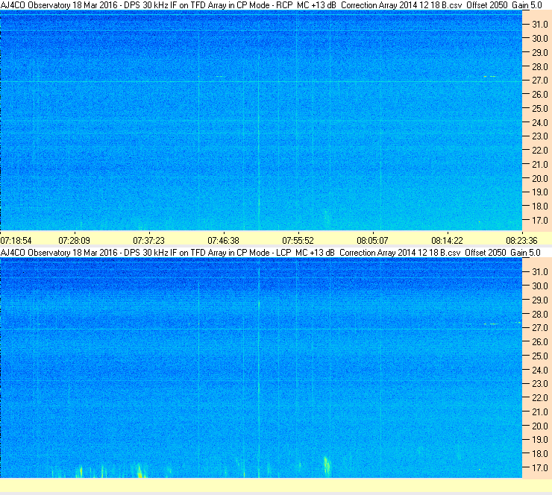
Task: Select the 08:14:22 time label
Action: (448, 241)
